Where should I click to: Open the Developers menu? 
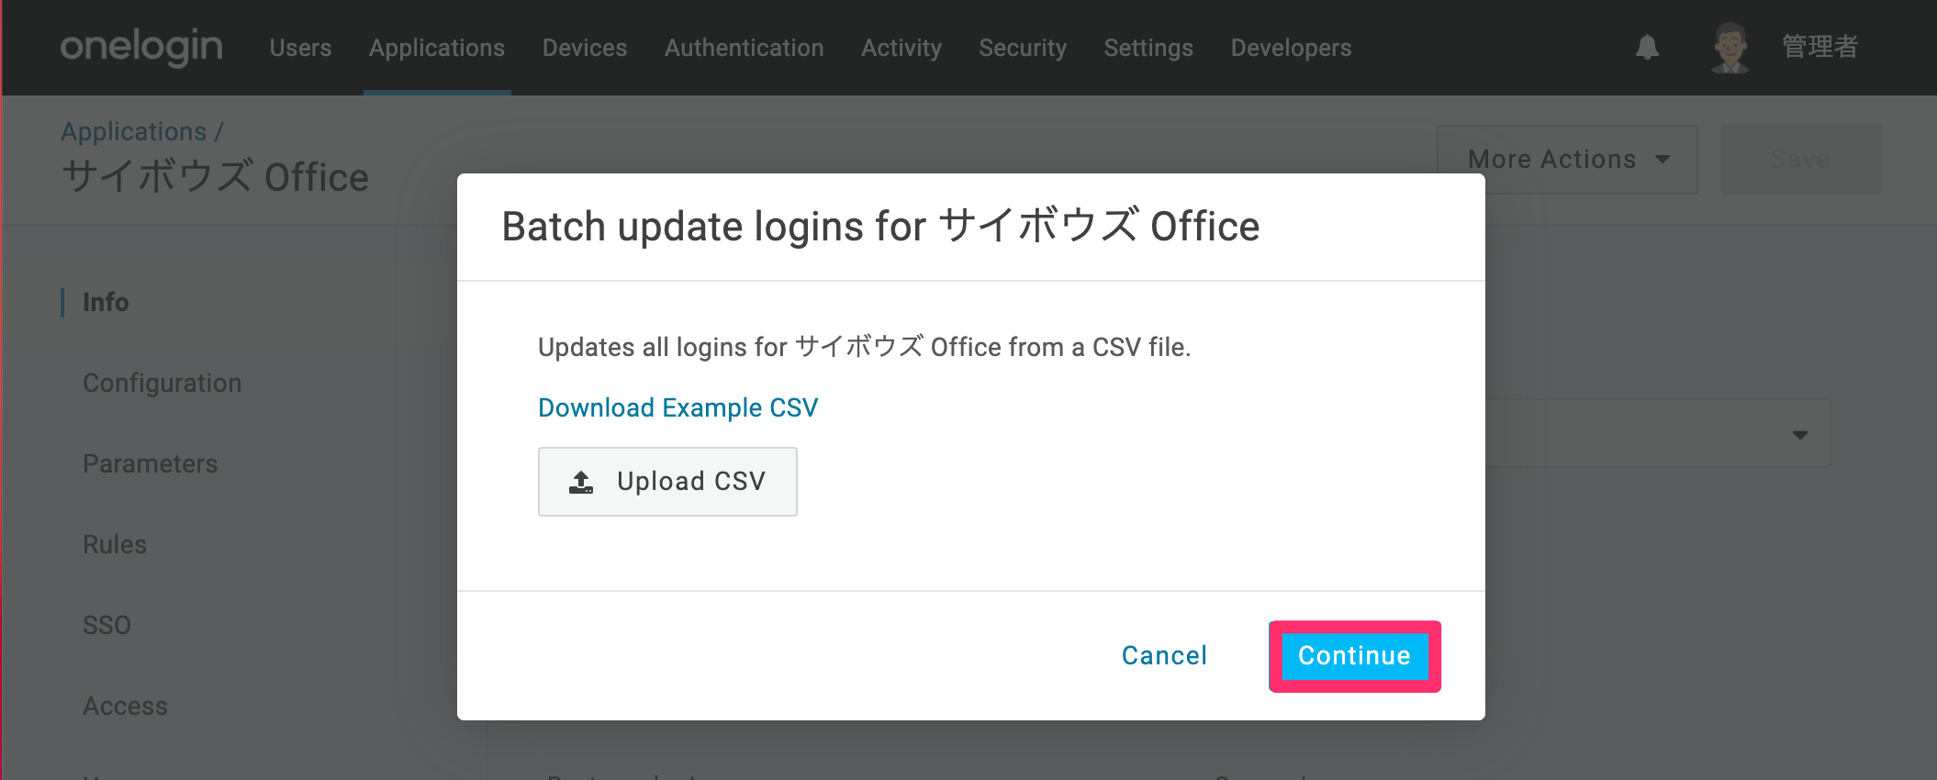tap(1291, 48)
